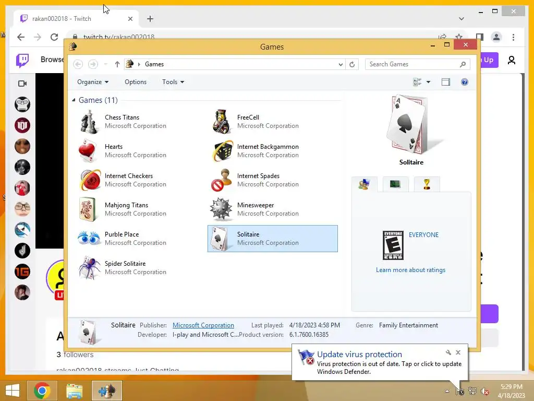This screenshot has height=401, width=534.
Task: Click Search Games input field
Action: (x=414, y=64)
